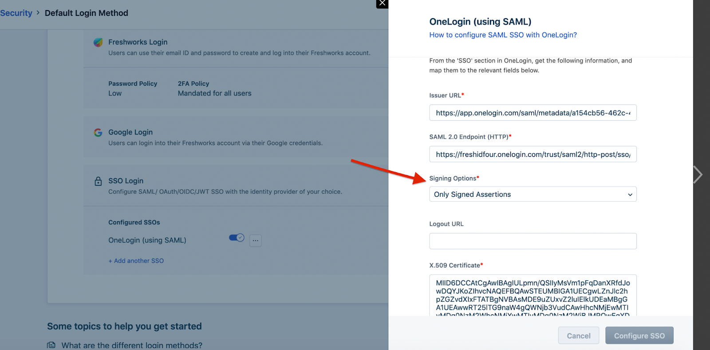The image size is (710, 350).
Task: Click the SSO Login padlock icon
Action: [x=98, y=181]
